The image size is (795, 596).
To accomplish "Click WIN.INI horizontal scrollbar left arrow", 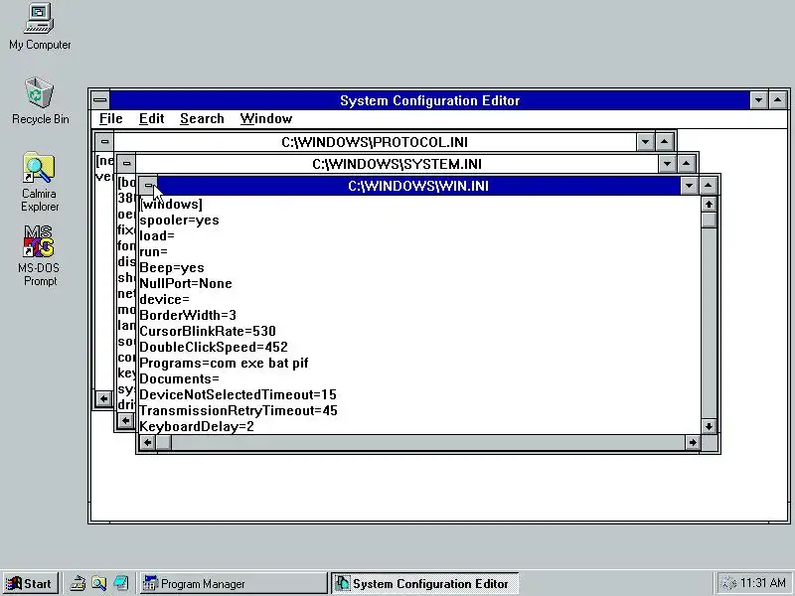I will (x=147, y=442).
